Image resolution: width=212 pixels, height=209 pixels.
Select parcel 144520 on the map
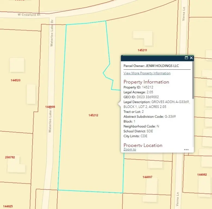15,80
